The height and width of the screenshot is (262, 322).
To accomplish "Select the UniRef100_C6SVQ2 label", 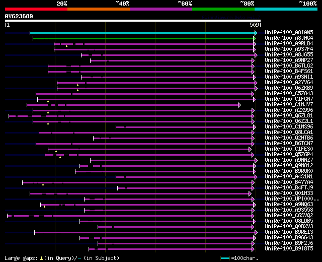I will coord(289,216).
